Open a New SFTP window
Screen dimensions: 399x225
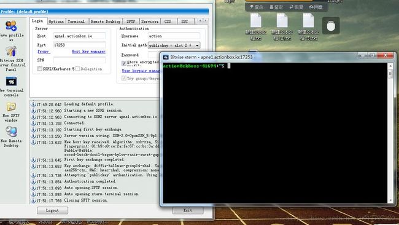click(11, 107)
